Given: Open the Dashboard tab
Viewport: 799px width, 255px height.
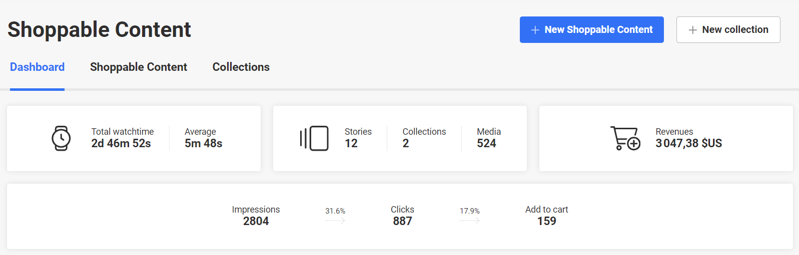Looking at the screenshot, I should 37,67.
